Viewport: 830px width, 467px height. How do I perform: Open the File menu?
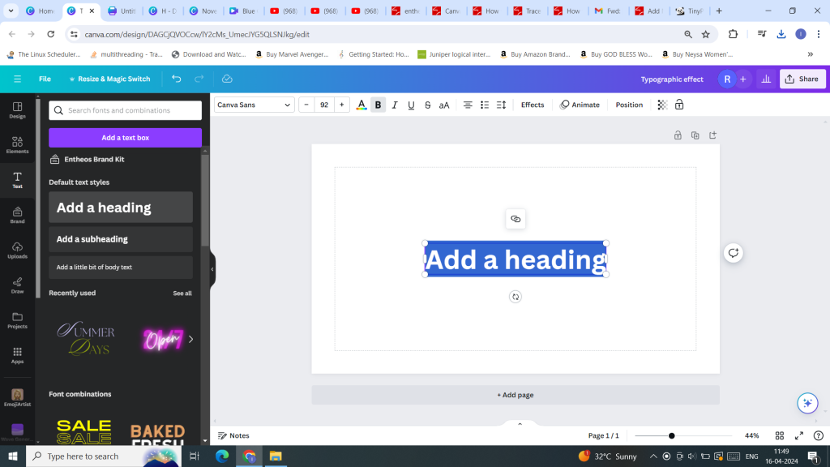click(45, 79)
